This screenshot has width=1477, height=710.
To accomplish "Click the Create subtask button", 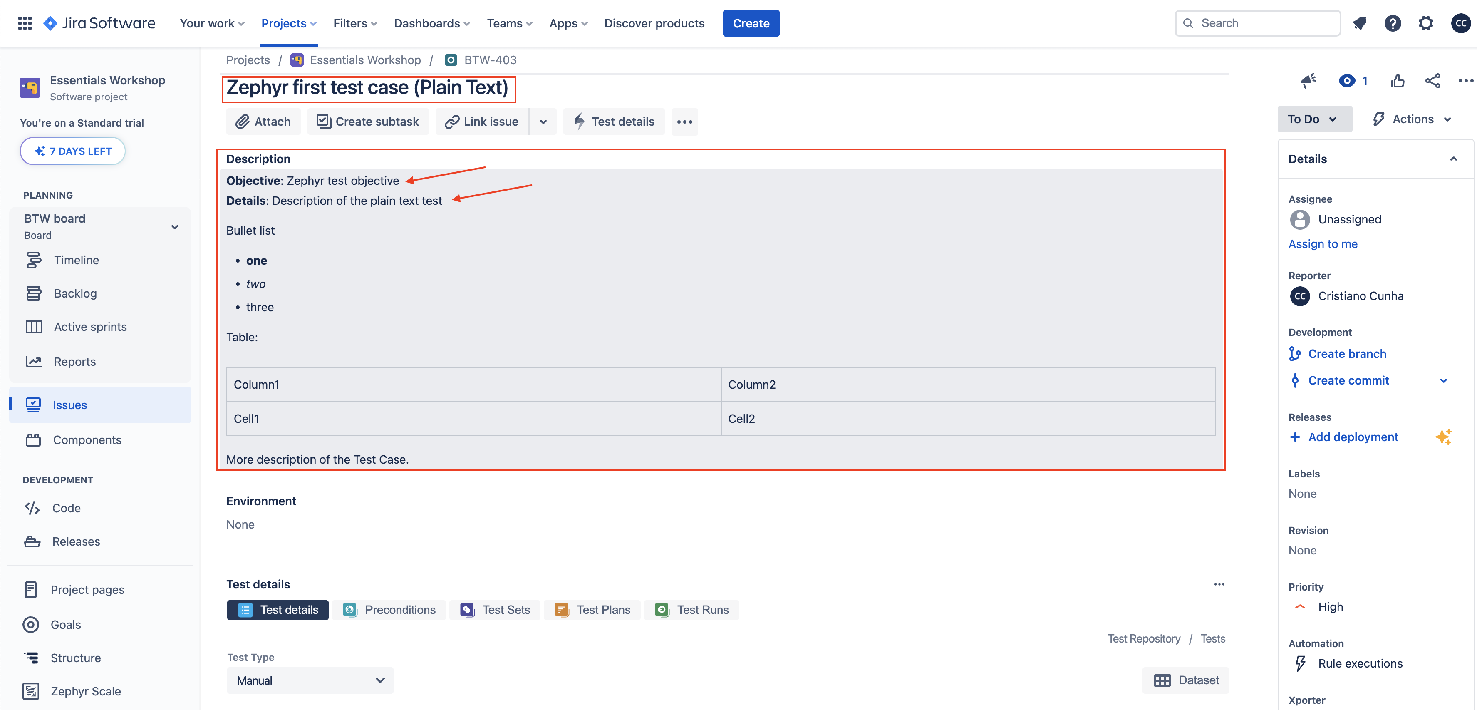I will pos(367,122).
